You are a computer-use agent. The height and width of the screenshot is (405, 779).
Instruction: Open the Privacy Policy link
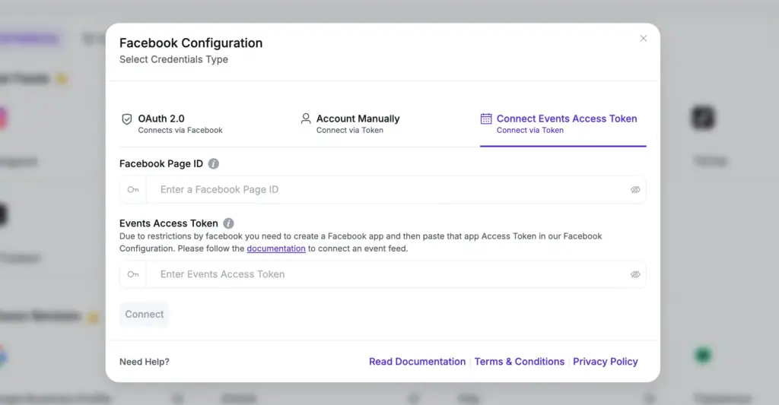(605, 362)
